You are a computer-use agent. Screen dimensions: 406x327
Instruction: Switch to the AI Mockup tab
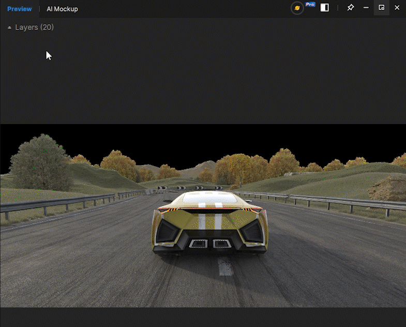point(62,9)
